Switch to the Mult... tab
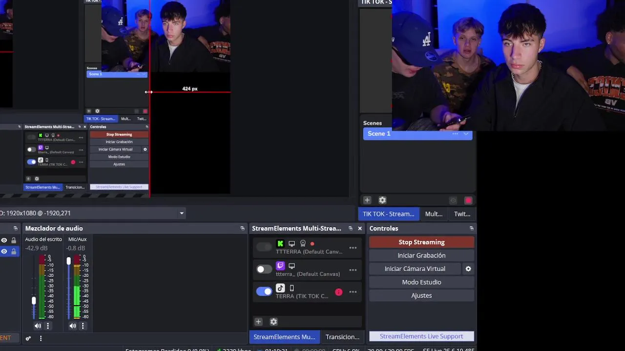This screenshot has width=625, height=351. [x=434, y=214]
